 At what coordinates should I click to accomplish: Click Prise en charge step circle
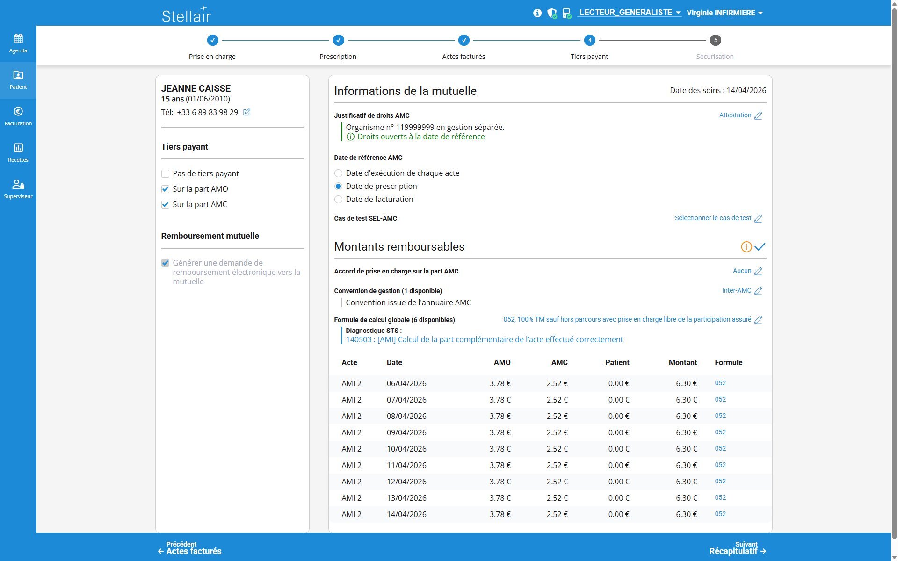coord(212,40)
